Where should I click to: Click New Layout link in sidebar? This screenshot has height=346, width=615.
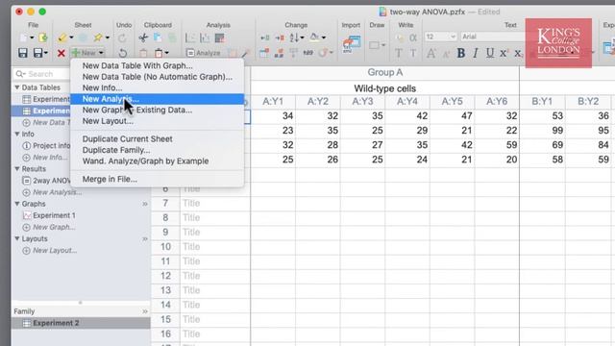point(50,250)
